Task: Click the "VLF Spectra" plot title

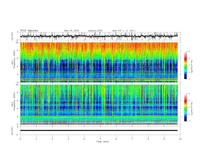Action: [29, 31]
